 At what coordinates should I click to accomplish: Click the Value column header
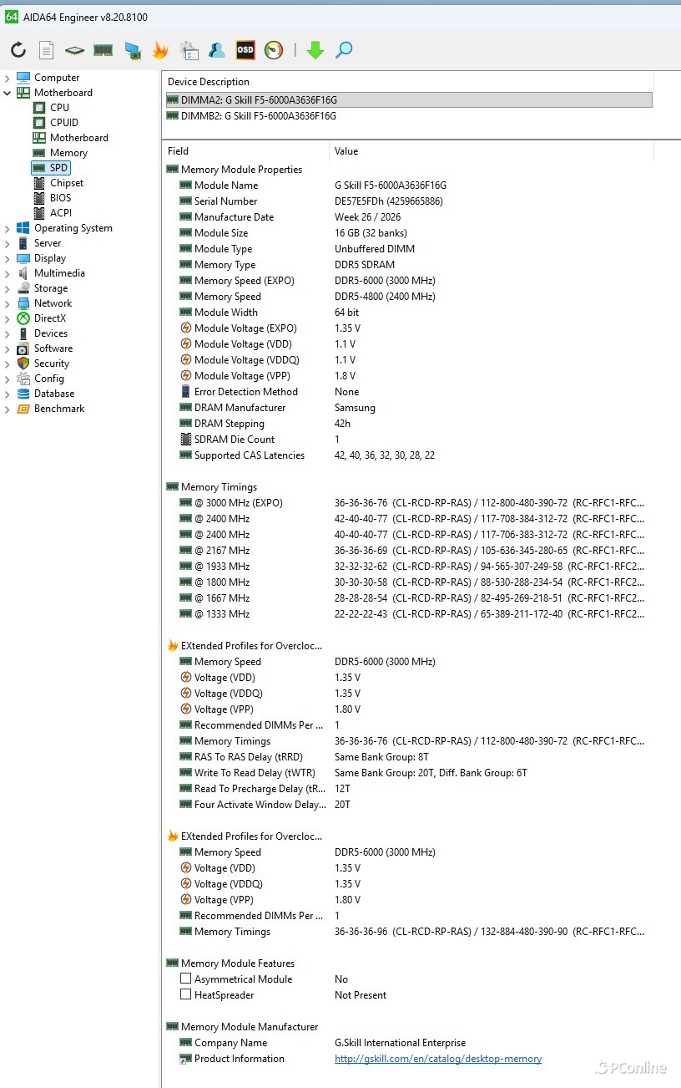(492, 151)
